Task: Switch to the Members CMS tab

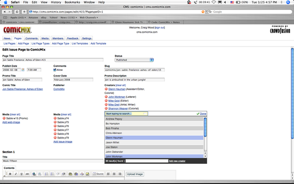Action: [x=58, y=38]
